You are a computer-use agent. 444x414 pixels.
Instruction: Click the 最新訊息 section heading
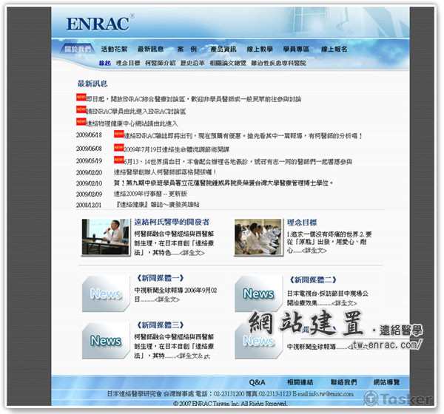click(x=92, y=84)
